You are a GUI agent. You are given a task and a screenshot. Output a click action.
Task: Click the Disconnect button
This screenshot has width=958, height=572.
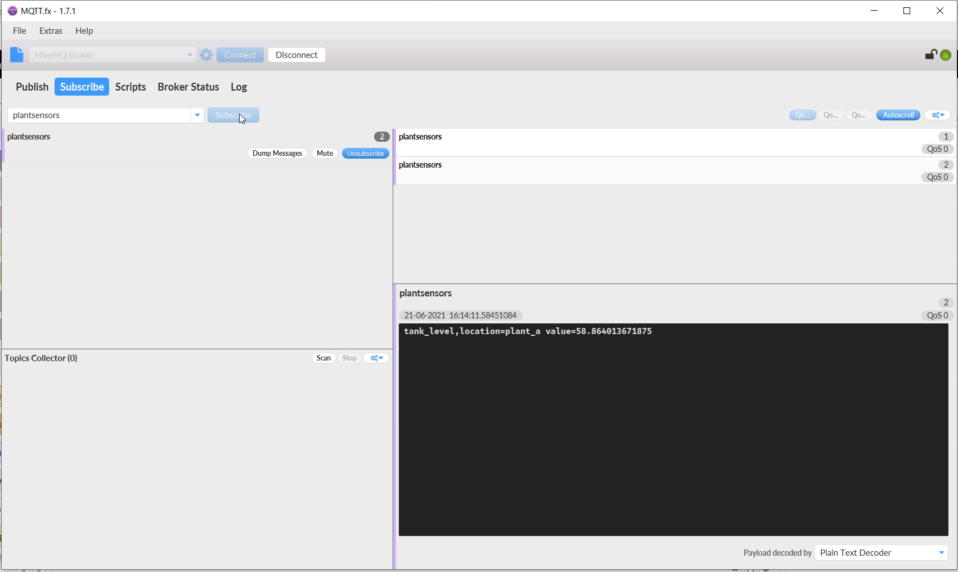point(296,55)
